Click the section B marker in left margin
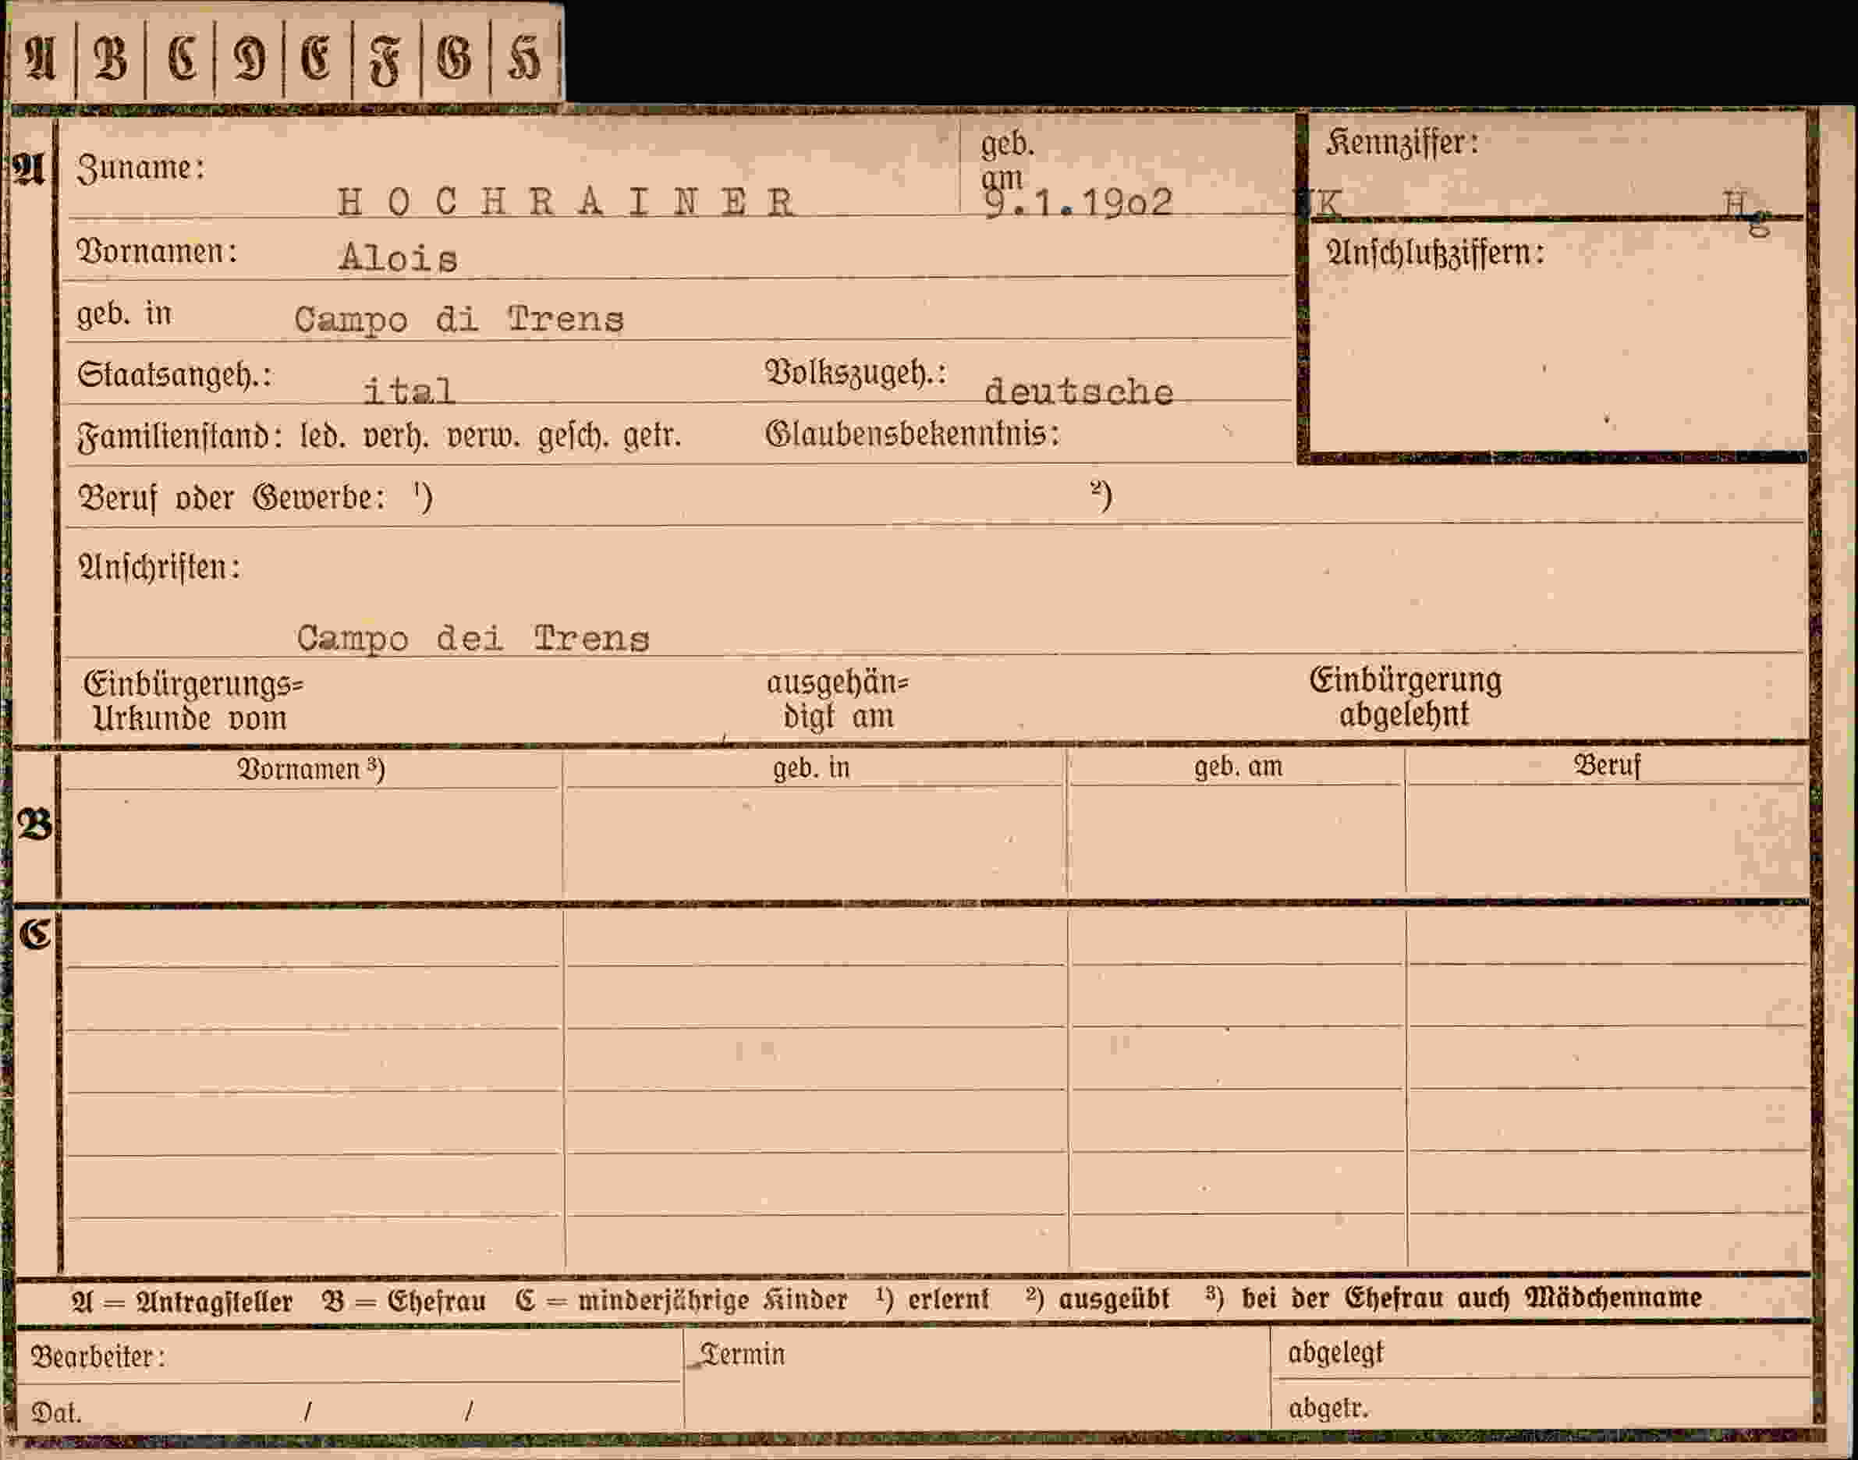Screen dimensions: 1858x1460 click(x=34, y=824)
